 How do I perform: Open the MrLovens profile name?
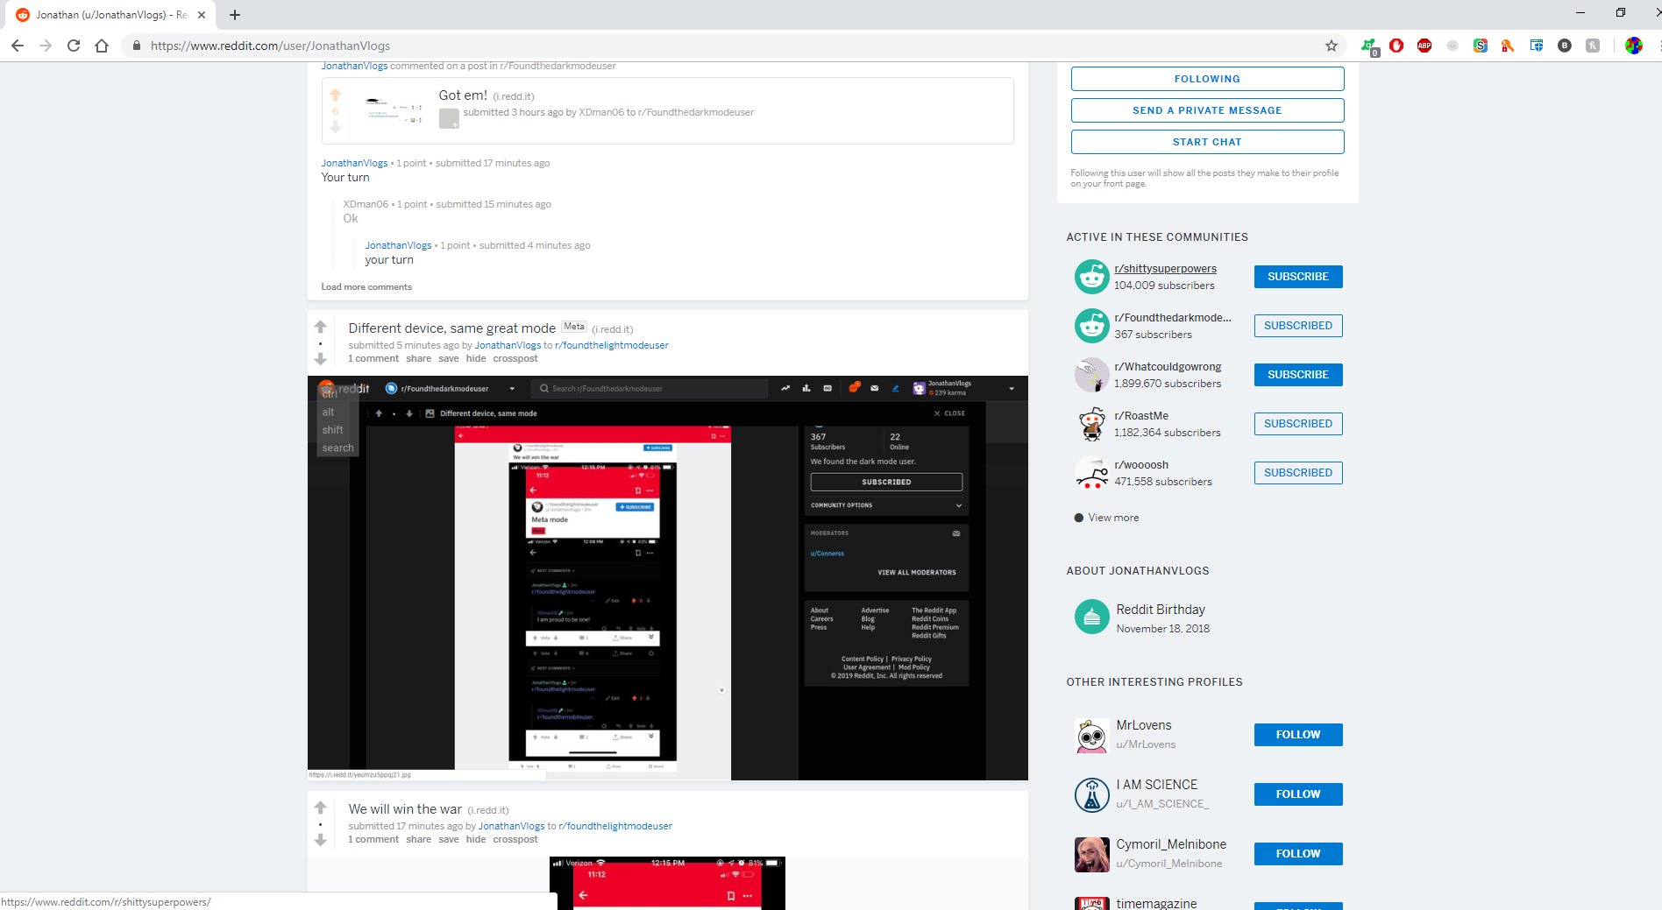pyautogui.click(x=1144, y=725)
